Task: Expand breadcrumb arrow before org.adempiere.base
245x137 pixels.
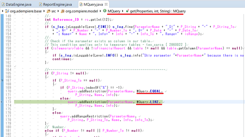Action: pyautogui.click(x=3, y=11)
